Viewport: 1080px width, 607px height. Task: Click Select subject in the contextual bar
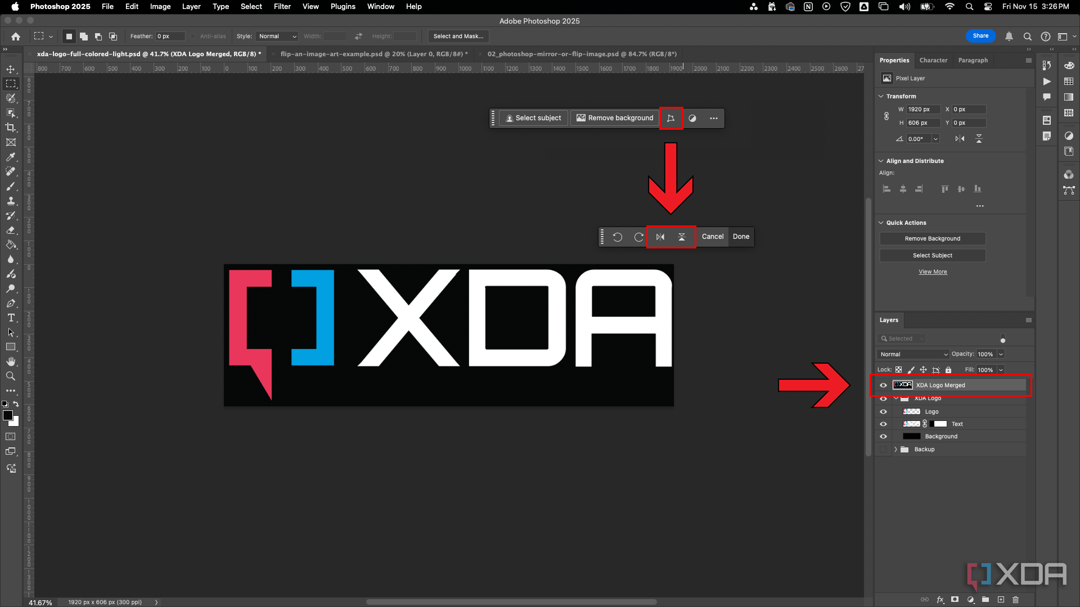[x=533, y=118]
